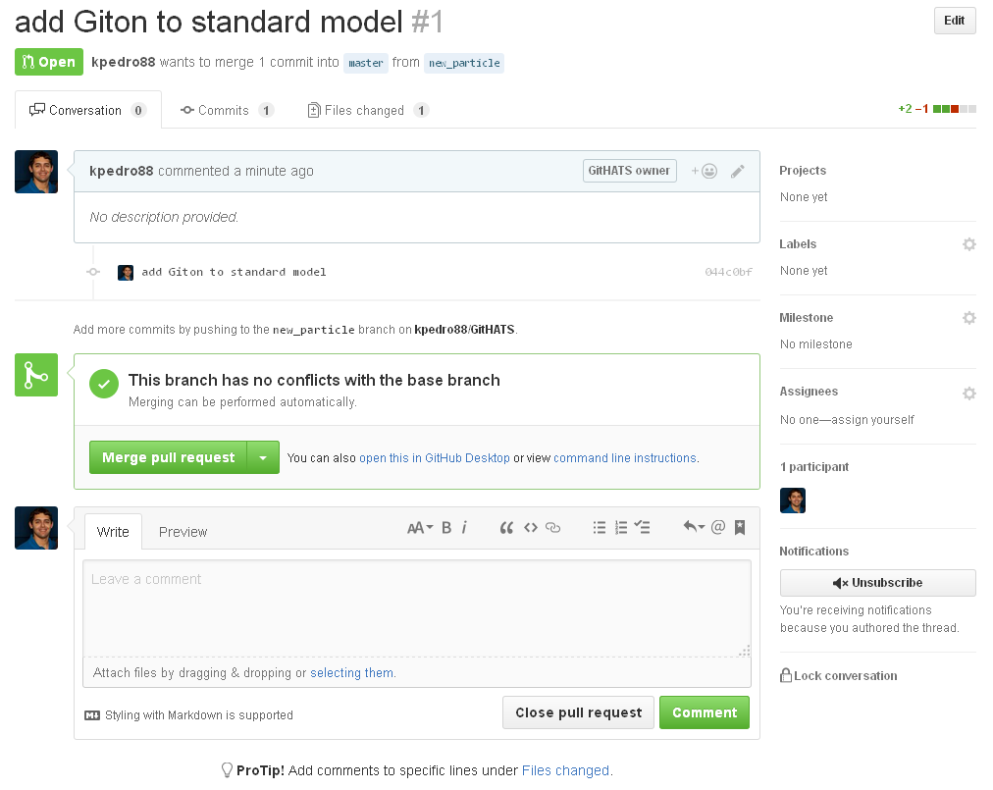
Task: Apply italic formatting in the comment toolbar
Action: point(465,527)
